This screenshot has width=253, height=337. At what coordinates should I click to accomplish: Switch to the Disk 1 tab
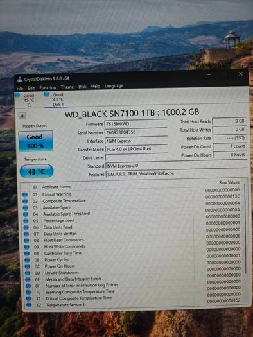coord(58,99)
